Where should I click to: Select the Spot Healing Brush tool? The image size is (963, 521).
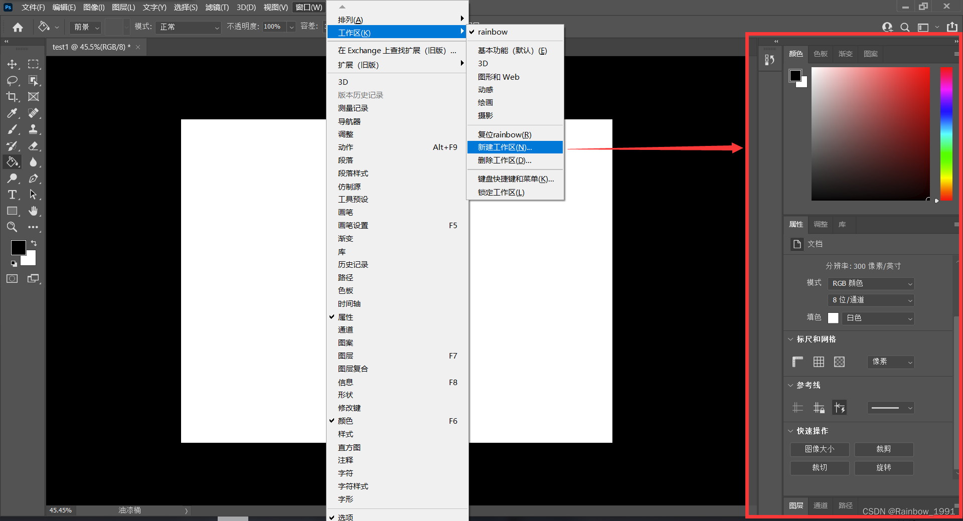coord(33,113)
